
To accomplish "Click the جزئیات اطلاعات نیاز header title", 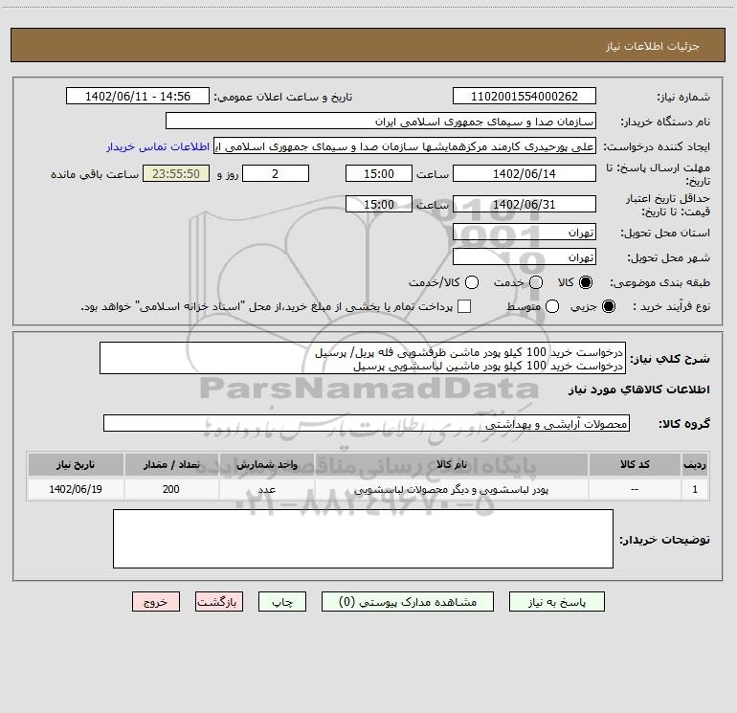I will [653, 46].
